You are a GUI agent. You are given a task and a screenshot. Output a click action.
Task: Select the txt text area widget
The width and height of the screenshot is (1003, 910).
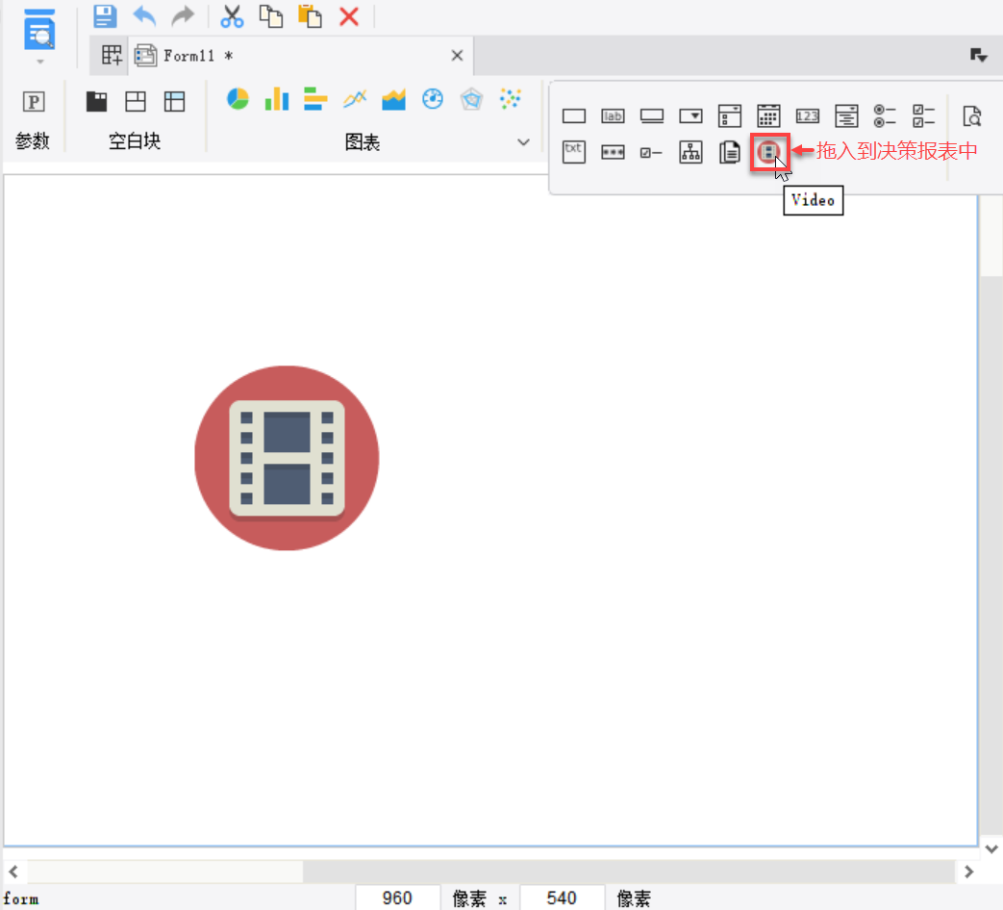[574, 152]
